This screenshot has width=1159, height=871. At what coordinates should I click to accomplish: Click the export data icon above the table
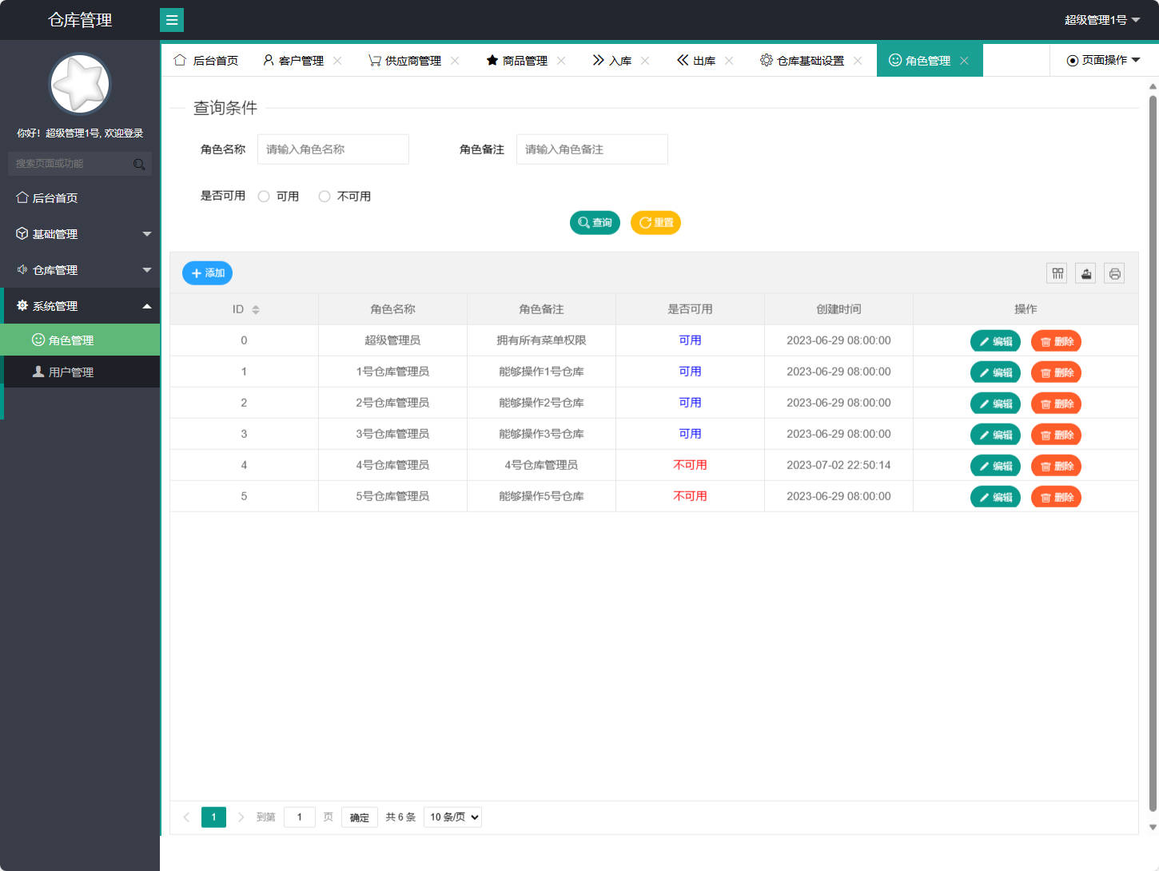[1085, 272]
